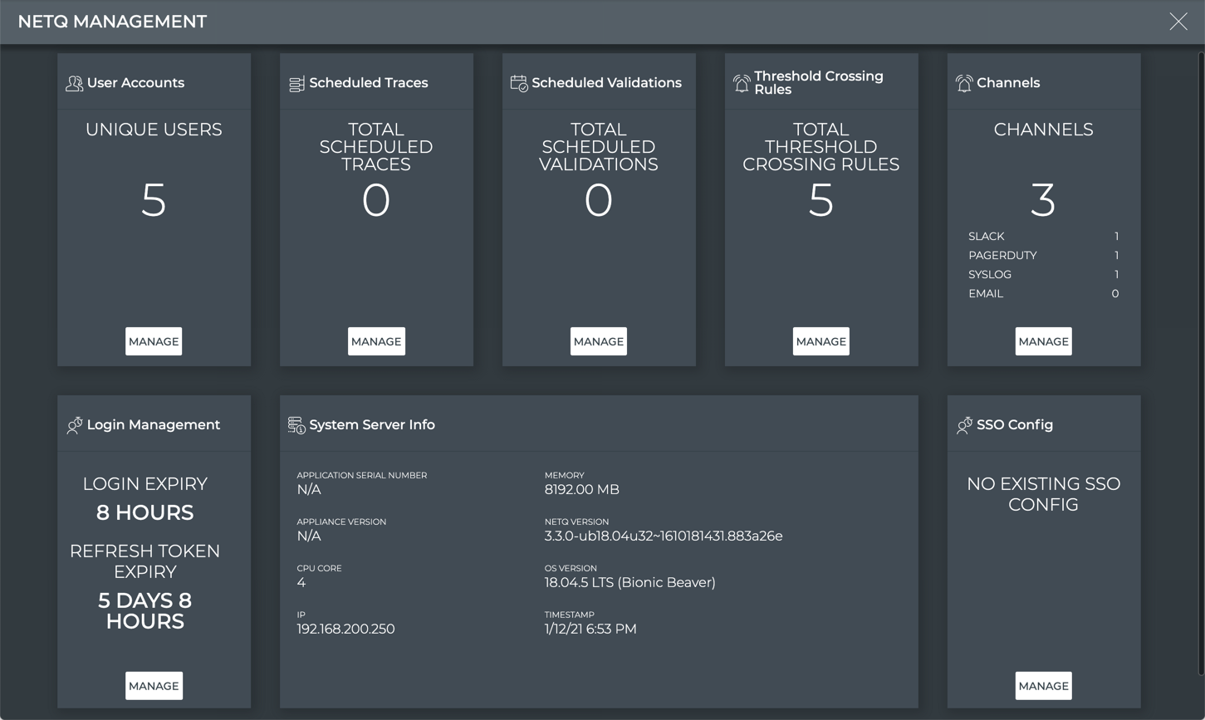Select the PAGERDUTY channel entry
This screenshot has width=1205, height=720.
(1043, 255)
